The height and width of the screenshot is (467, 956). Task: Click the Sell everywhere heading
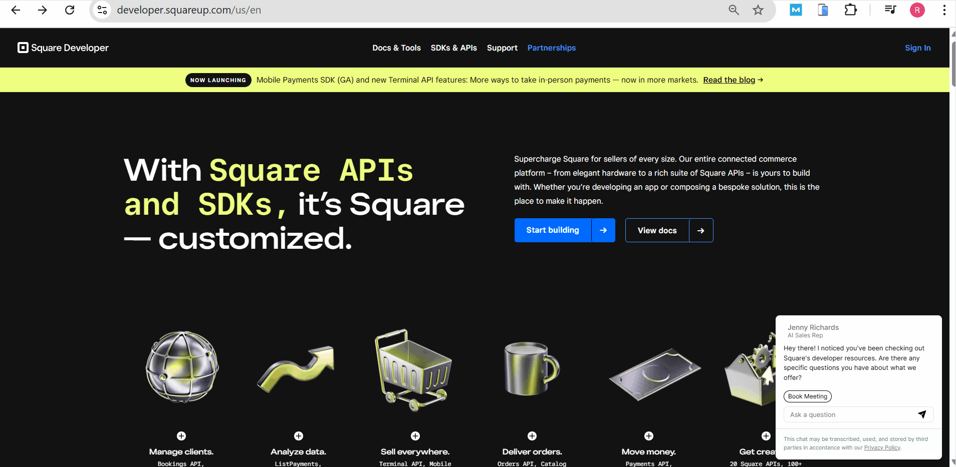pyautogui.click(x=415, y=452)
